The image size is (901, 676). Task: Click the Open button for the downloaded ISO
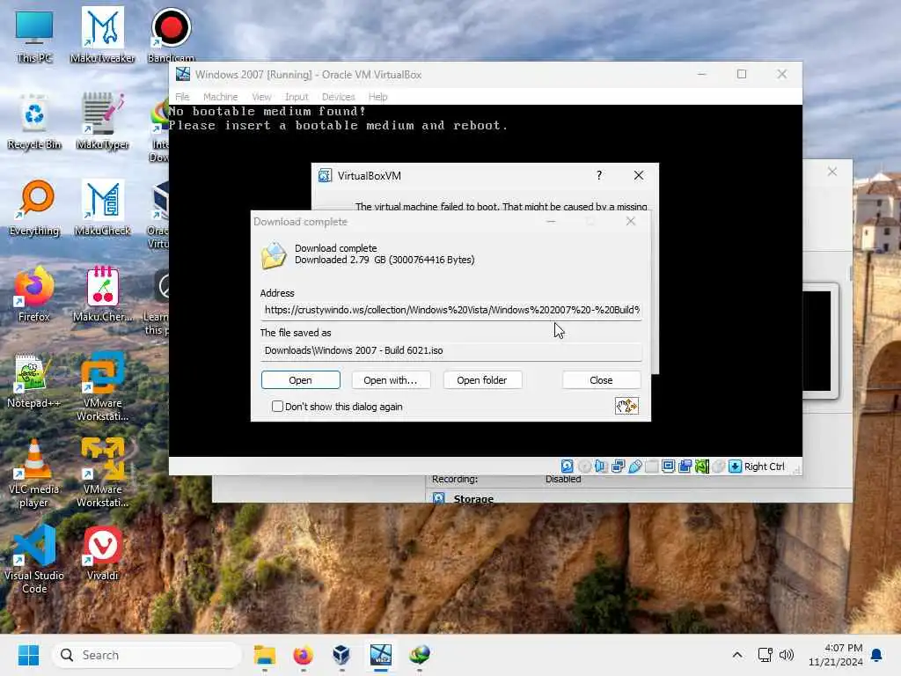(x=301, y=380)
